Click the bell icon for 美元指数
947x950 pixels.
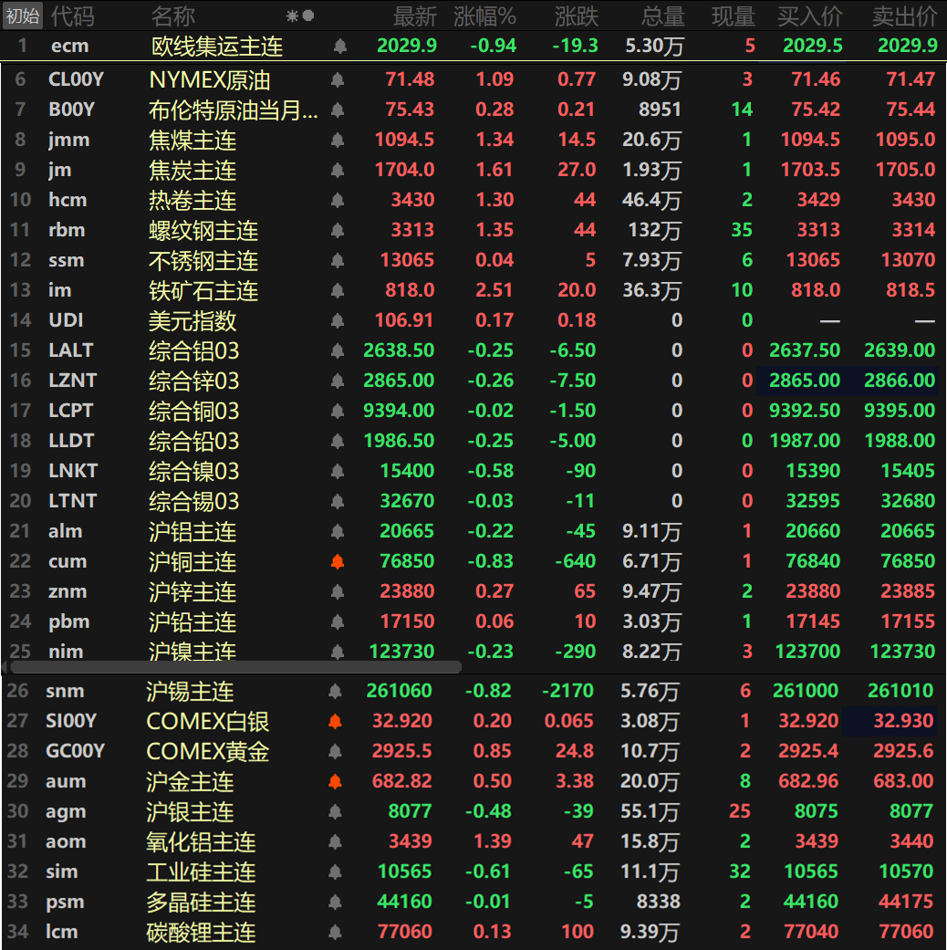(x=337, y=320)
